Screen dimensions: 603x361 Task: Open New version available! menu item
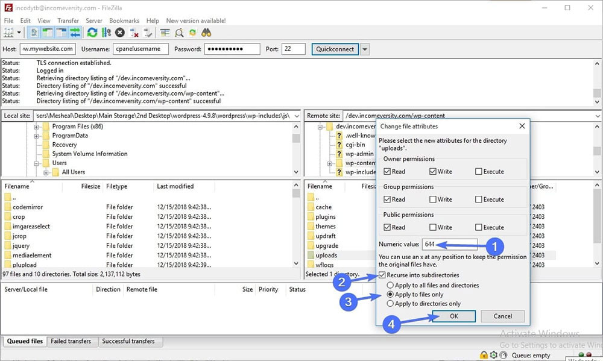pos(196,20)
